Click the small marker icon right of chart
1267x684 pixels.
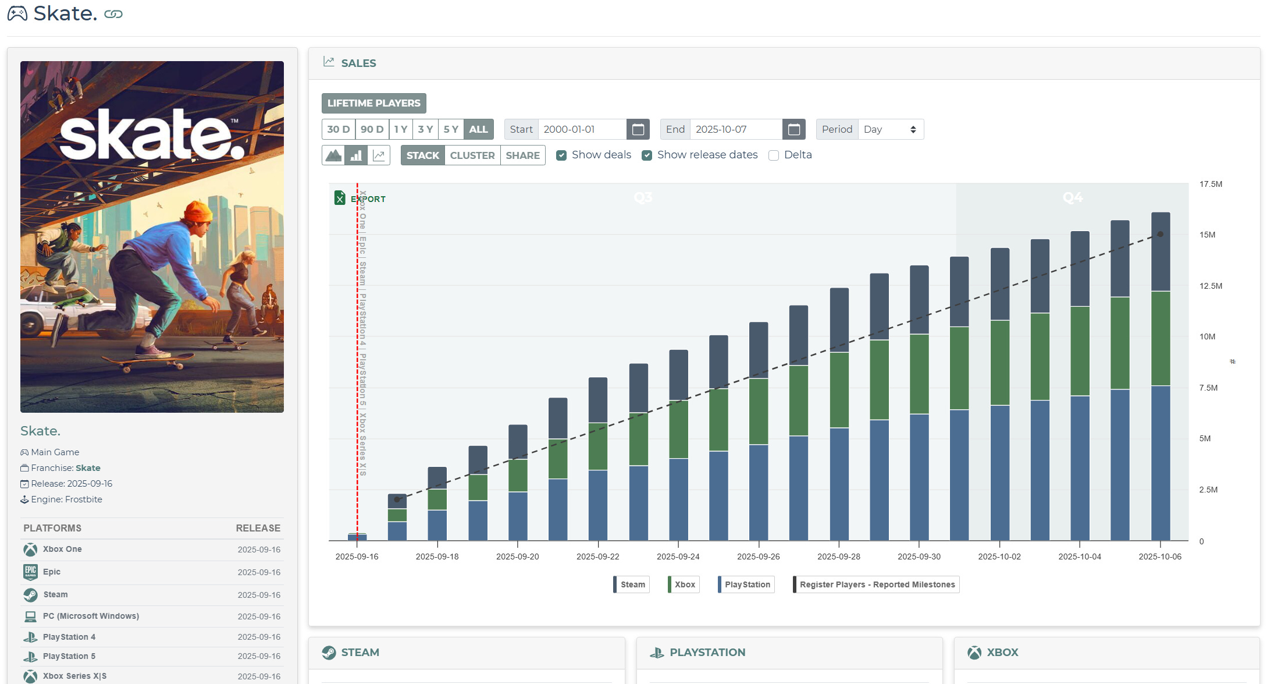pos(1232,362)
